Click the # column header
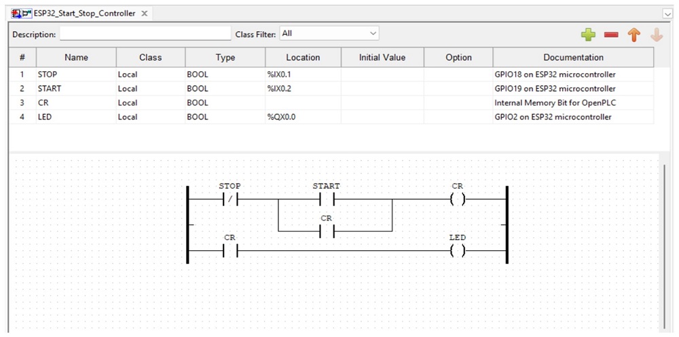Image resolution: width=679 pixels, height=337 pixels. coord(22,58)
